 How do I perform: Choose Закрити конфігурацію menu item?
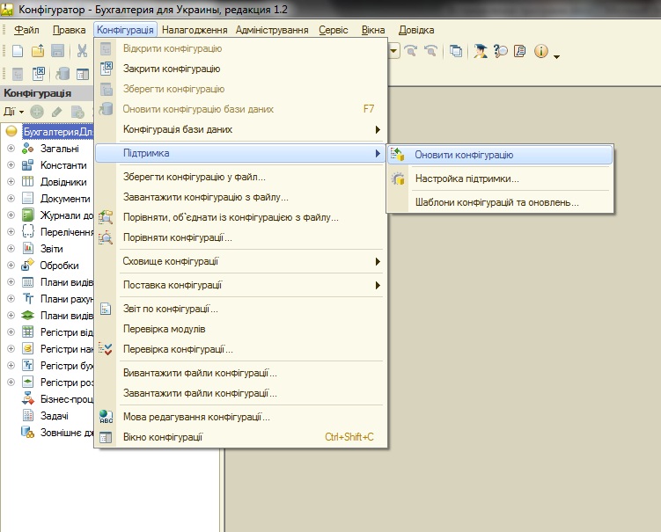click(x=240, y=69)
